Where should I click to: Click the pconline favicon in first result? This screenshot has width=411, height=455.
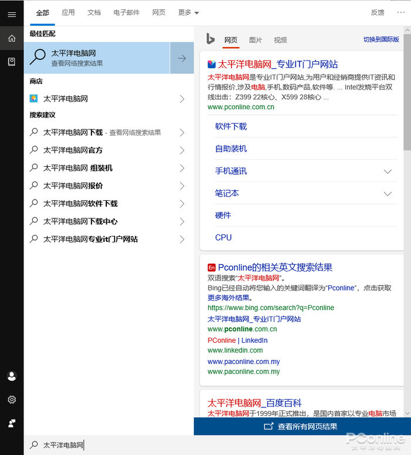[x=211, y=64]
